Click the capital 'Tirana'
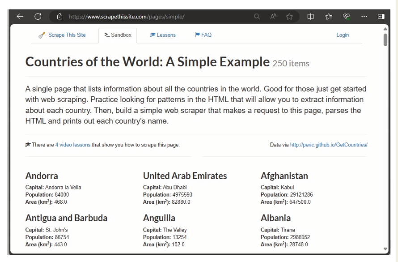 pyautogui.click(x=288, y=230)
